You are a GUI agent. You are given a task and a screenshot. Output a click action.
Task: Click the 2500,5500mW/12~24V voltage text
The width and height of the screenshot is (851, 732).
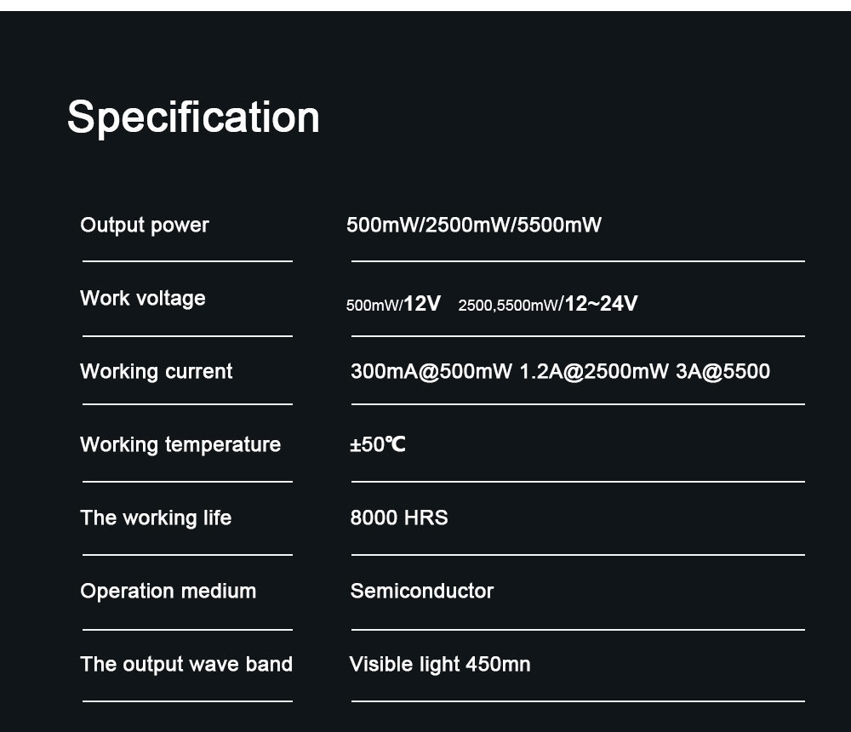(547, 304)
